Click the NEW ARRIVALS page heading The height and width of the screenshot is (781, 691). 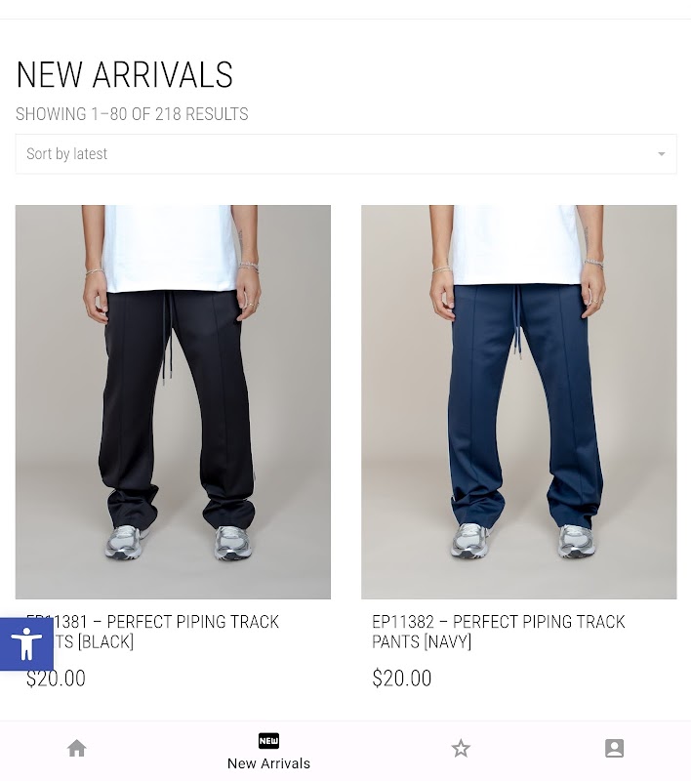125,75
